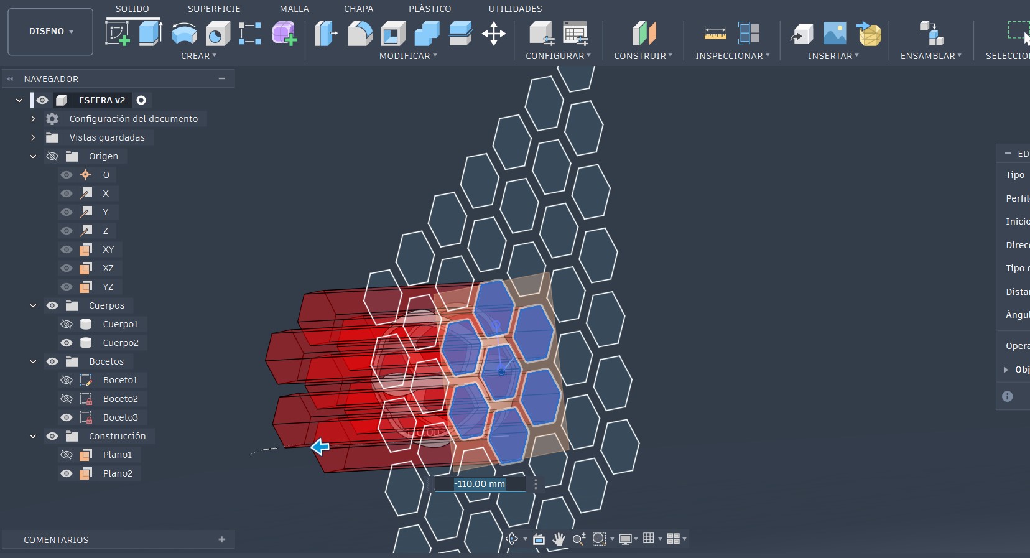Hide the Boceto3 sketch
The image size is (1030, 558).
click(x=67, y=417)
